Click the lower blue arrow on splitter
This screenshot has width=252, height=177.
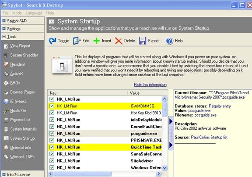(x=171, y=145)
